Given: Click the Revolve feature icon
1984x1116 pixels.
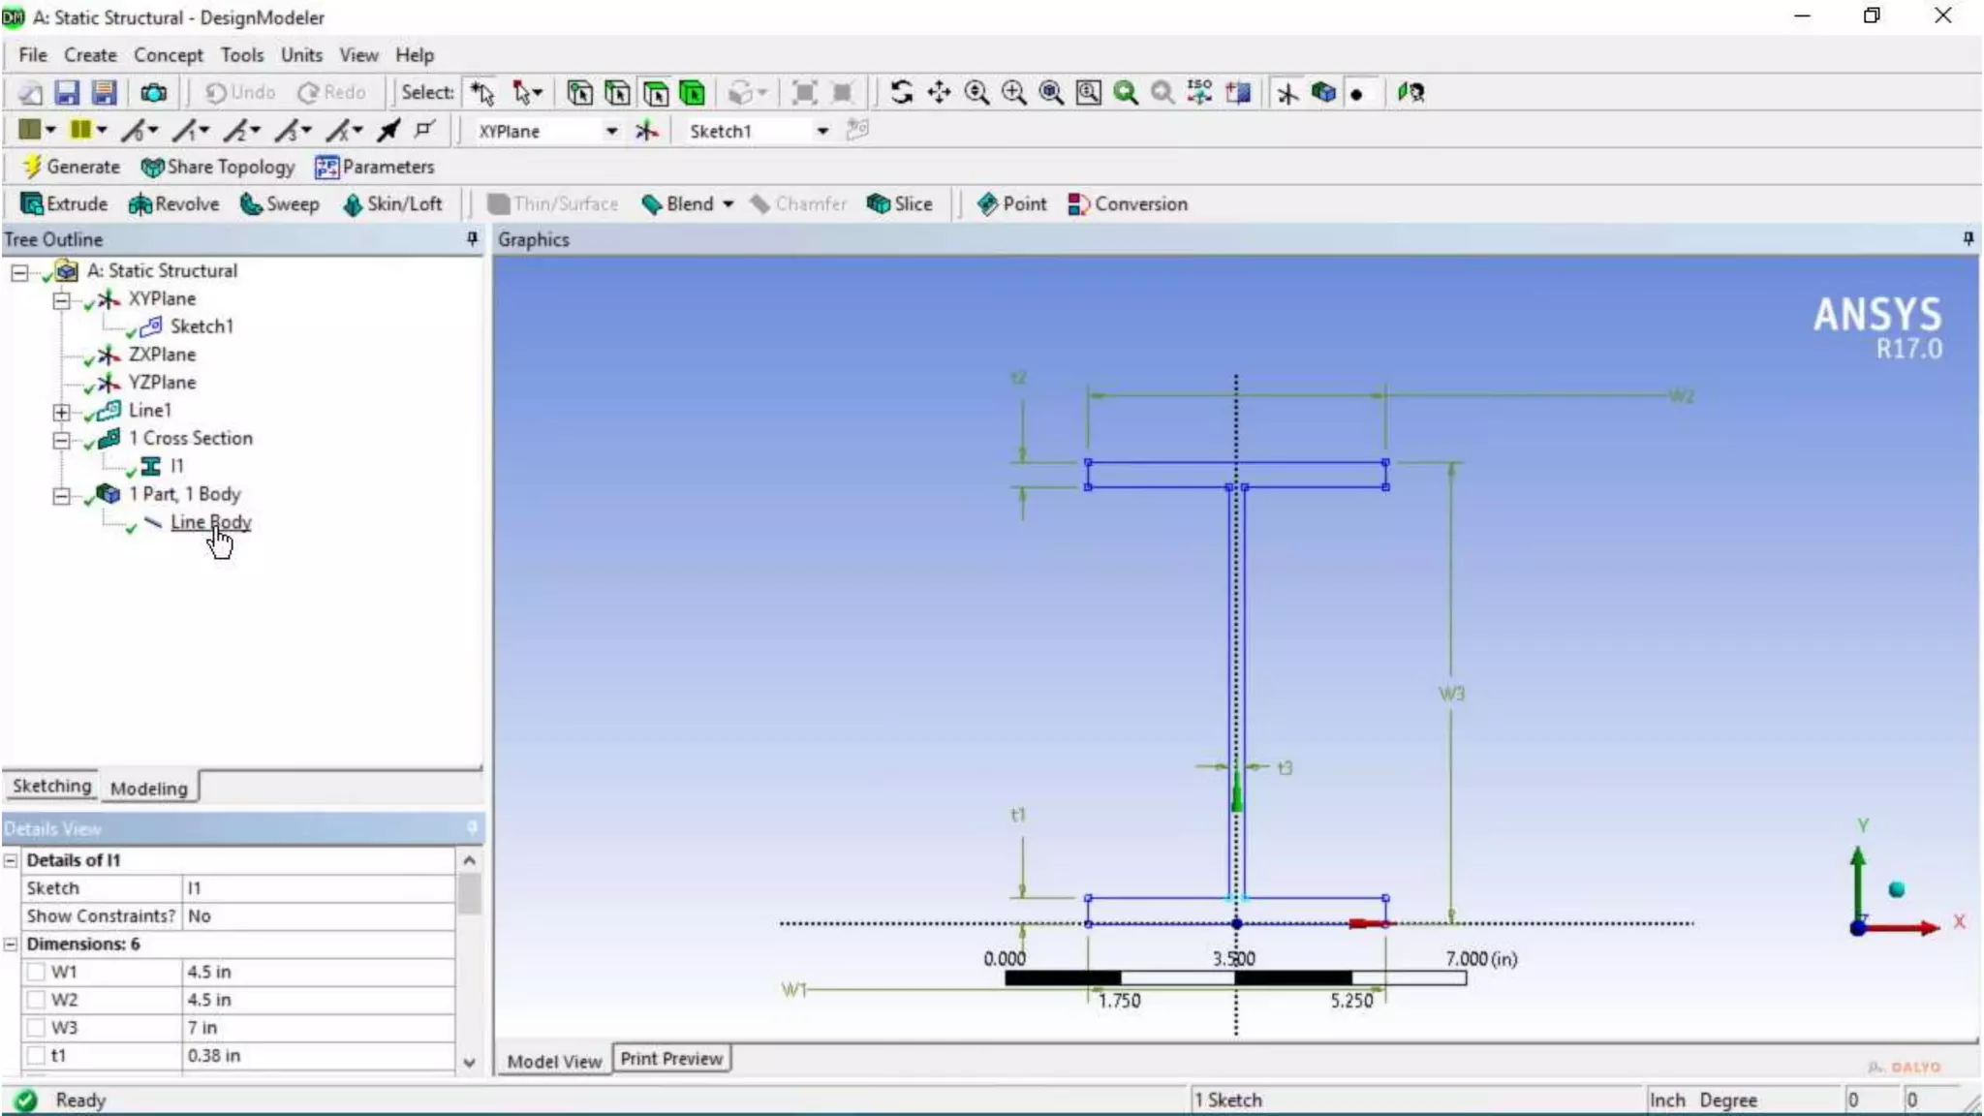Looking at the screenshot, I should click(x=140, y=203).
